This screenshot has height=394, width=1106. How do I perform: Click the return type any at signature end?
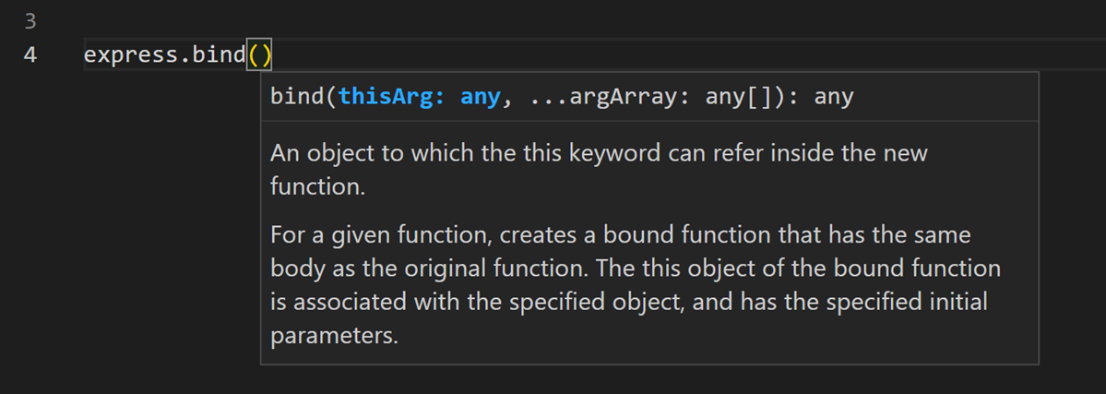click(x=834, y=97)
